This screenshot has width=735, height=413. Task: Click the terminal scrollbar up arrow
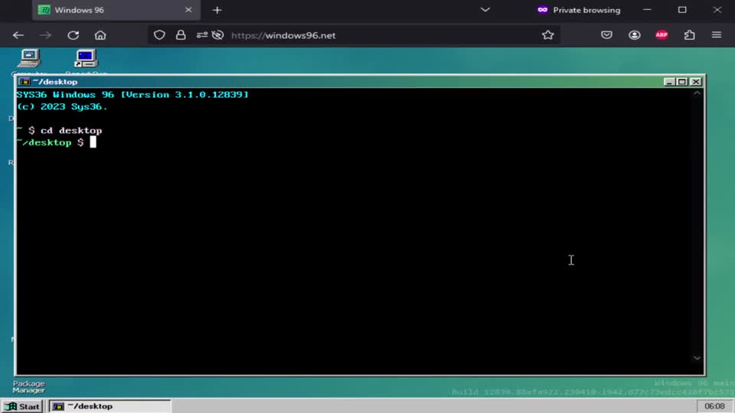[697, 93]
